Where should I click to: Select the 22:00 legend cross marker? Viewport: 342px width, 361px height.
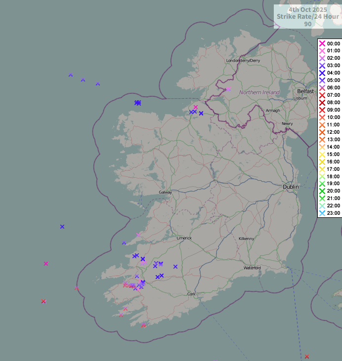[322, 205]
